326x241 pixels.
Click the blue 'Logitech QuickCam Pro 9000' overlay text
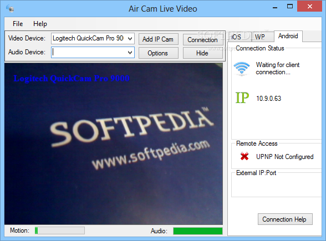(x=72, y=79)
